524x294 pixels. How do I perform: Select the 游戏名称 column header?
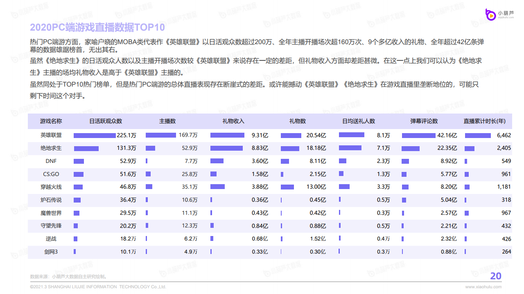[51, 121]
